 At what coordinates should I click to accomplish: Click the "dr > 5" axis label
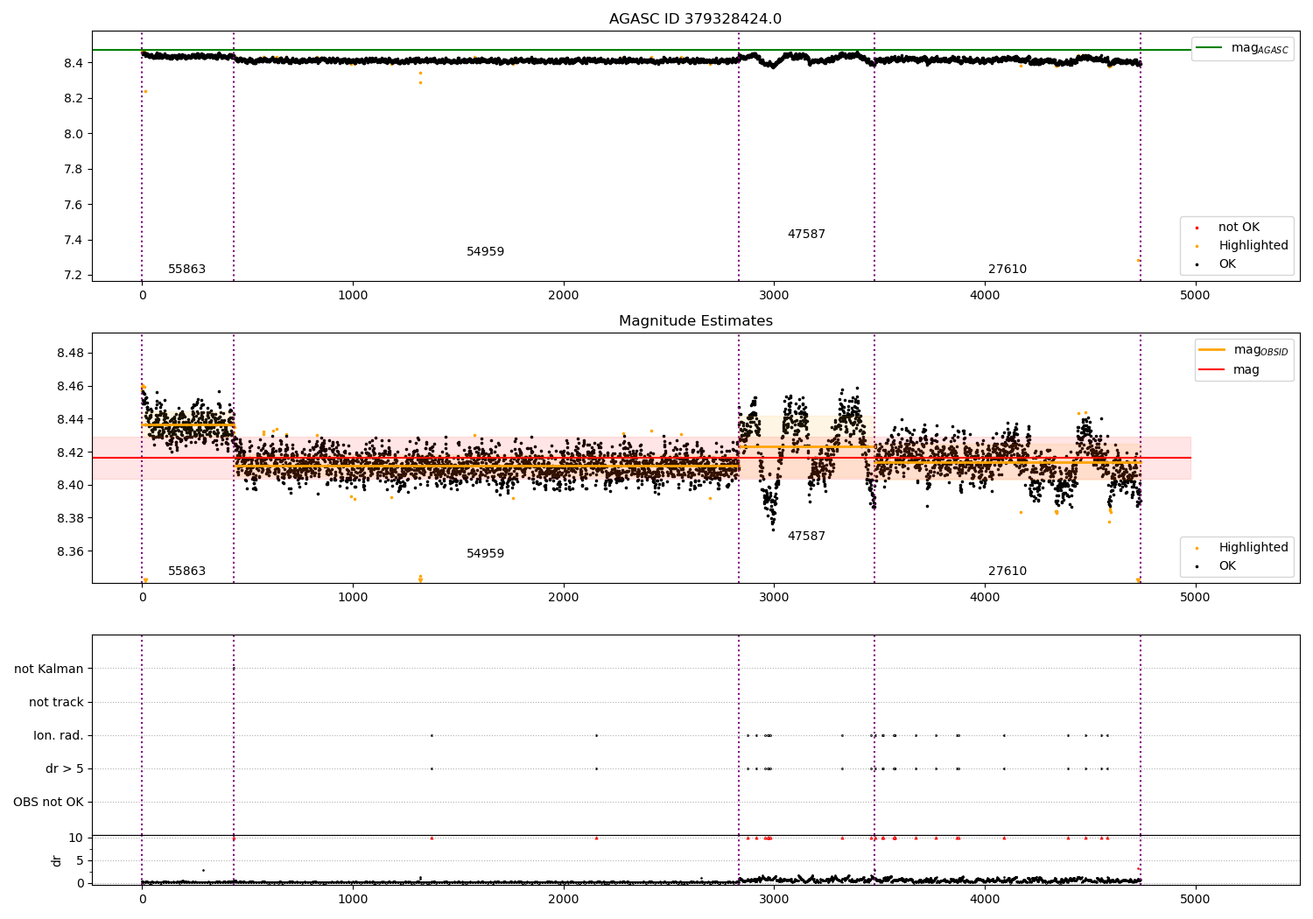tap(65, 768)
